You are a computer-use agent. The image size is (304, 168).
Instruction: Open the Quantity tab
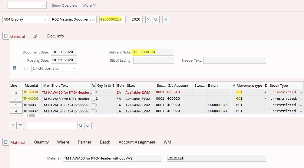41,142
